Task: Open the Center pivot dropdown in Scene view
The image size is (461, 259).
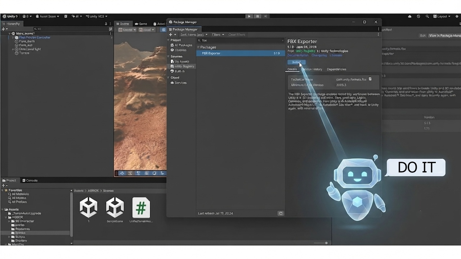Action: point(127,30)
